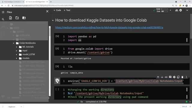Move the selected cell down
192x108 pixels.
(x=162, y=77)
